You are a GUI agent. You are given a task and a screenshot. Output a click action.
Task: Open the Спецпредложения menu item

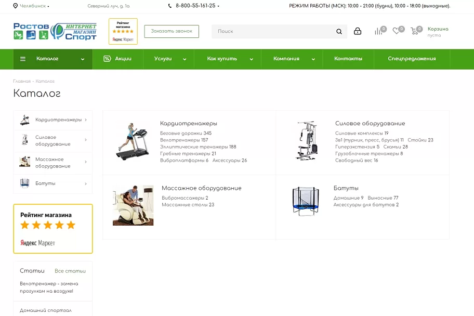coord(412,59)
